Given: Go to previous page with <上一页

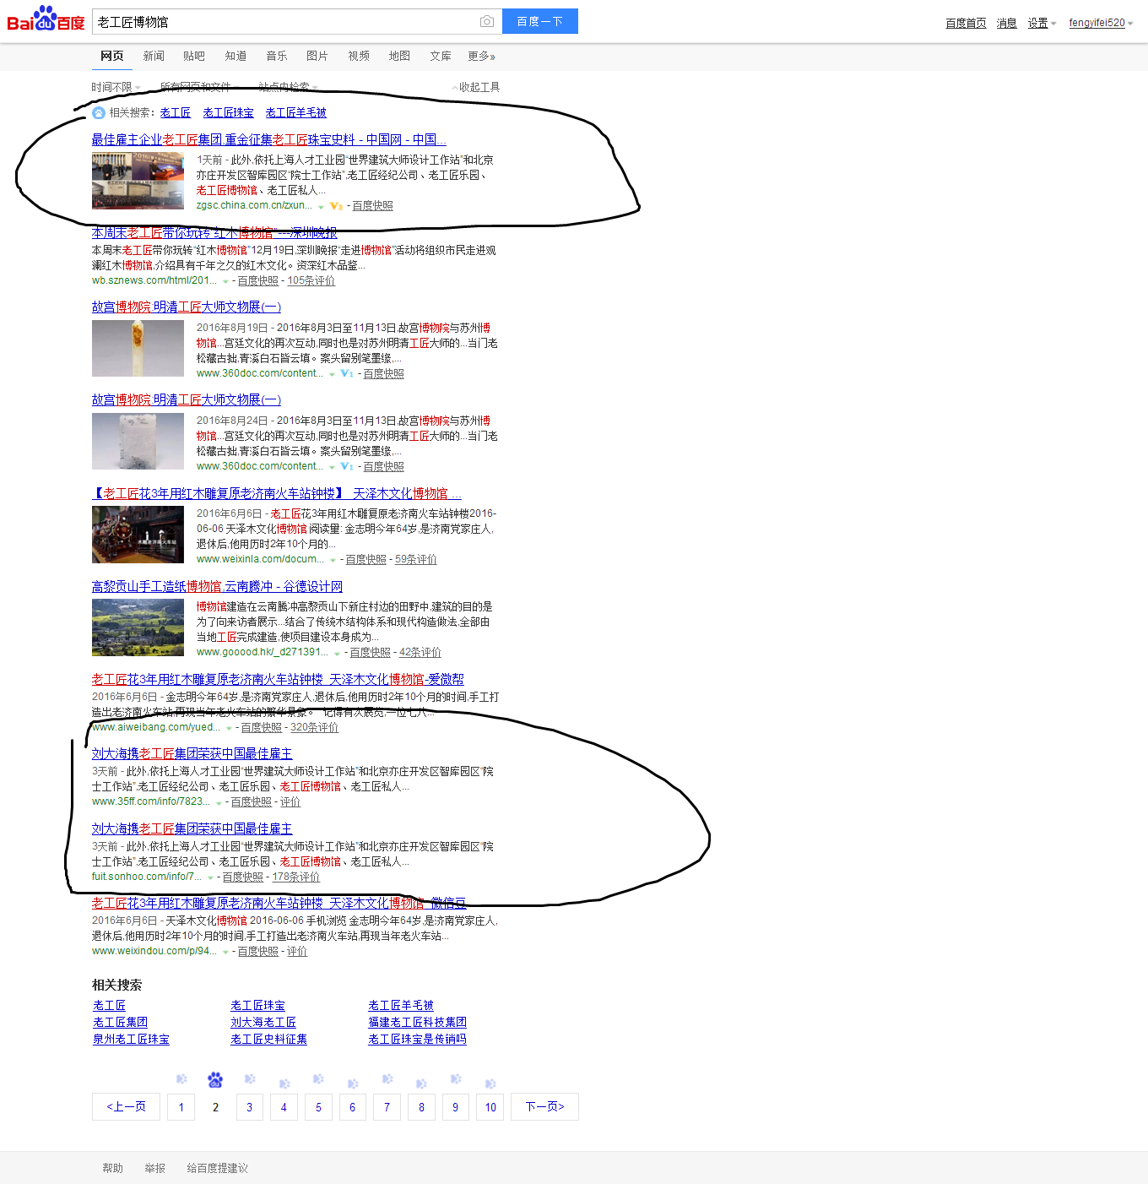Looking at the screenshot, I should coord(126,1106).
